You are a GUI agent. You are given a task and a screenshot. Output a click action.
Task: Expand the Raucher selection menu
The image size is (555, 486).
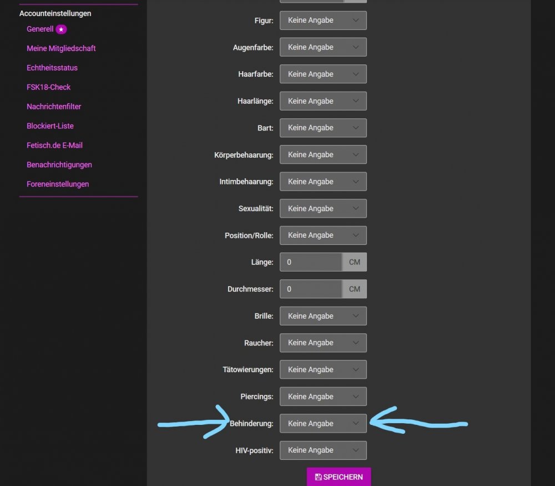(323, 343)
